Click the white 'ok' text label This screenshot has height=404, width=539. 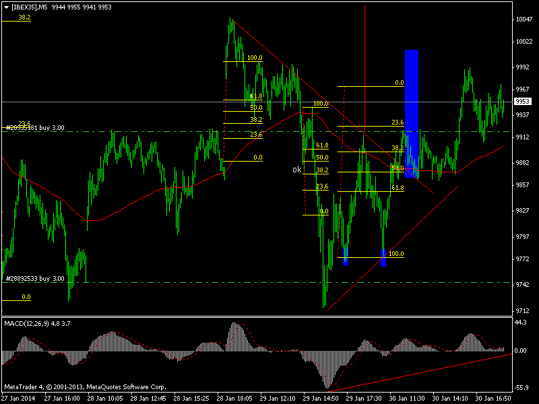coord(296,170)
